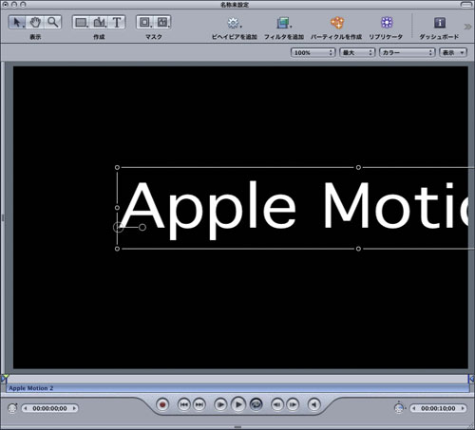Click the bottom-left text bounding box handle

pos(117,249)
